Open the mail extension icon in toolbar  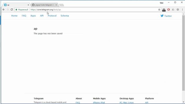click(164, 10)
